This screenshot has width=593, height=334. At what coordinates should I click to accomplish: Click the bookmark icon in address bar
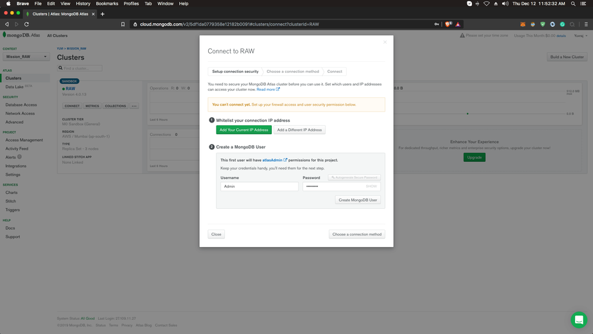click(123, 25)
